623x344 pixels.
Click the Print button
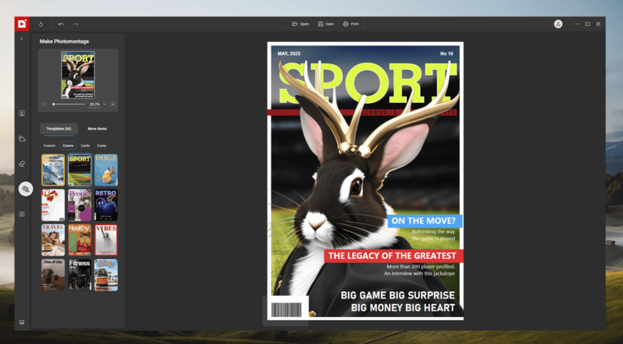point(351,24)
